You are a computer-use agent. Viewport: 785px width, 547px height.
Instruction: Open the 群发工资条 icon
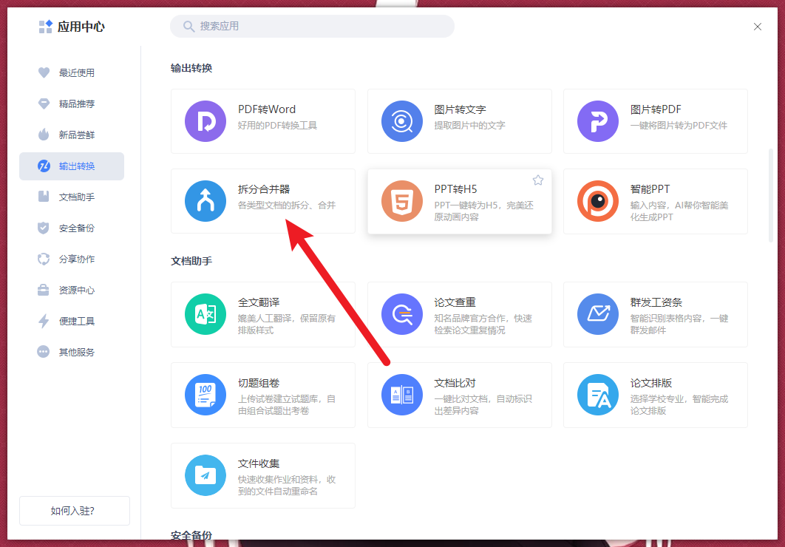(x=598, y=314)
